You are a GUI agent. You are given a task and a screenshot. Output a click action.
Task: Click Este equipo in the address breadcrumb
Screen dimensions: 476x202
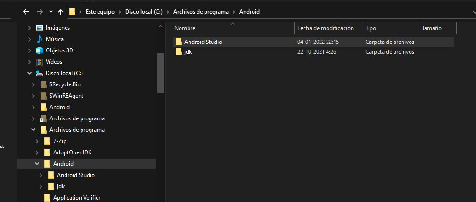tap(100, 11)
